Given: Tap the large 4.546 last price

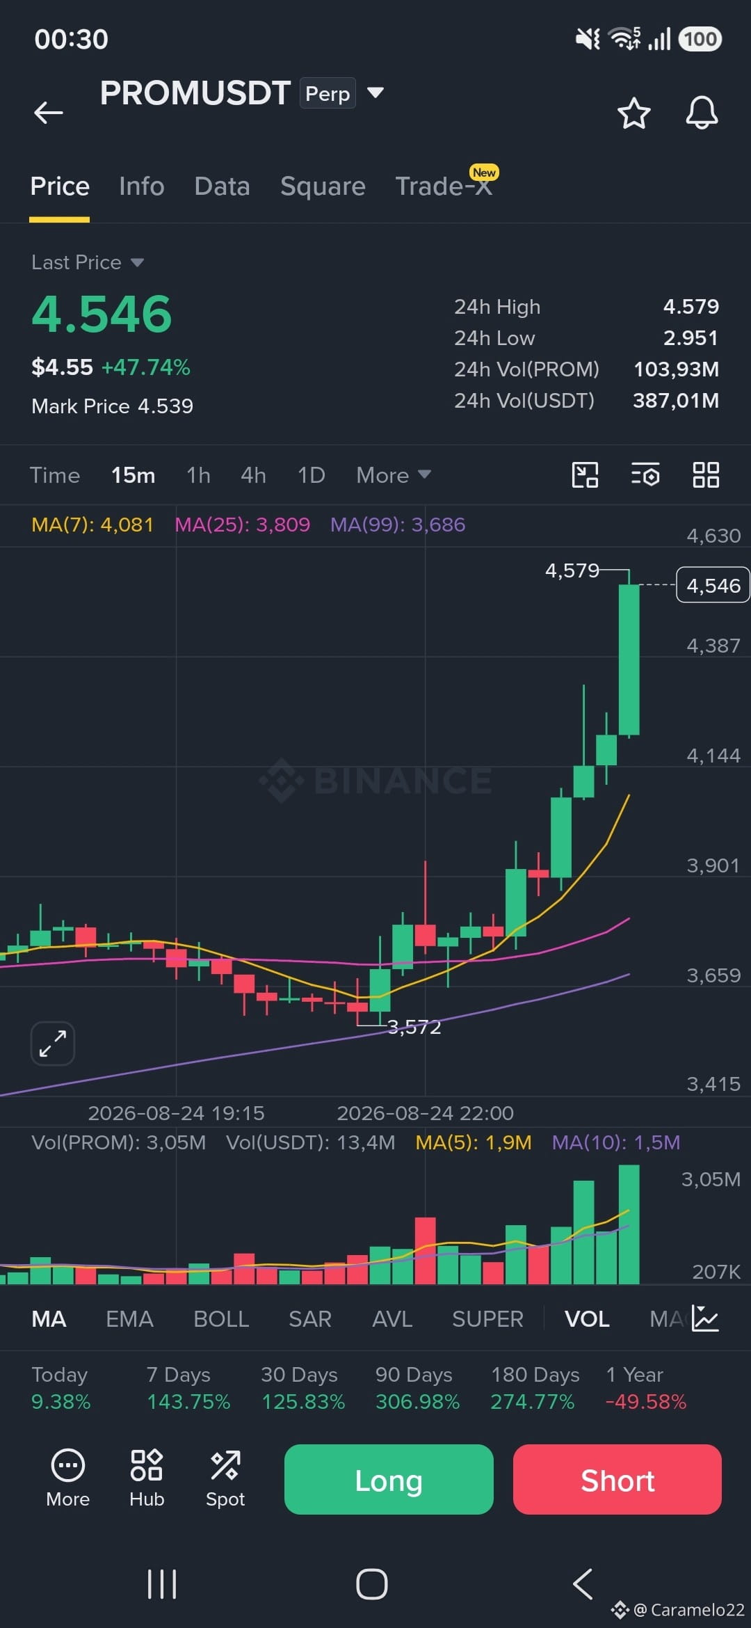Looking at the screenshot, I should [x=102, y=314].
